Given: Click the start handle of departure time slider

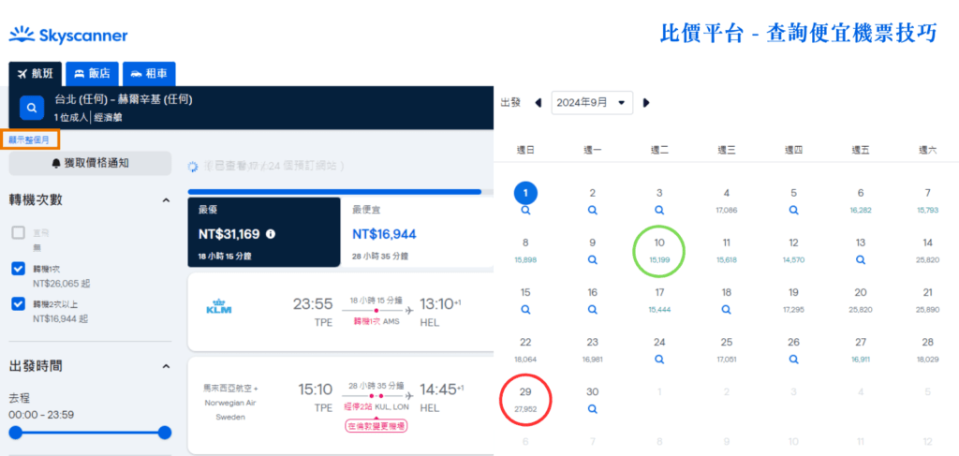Looking at the screenshot, I should coord(15,433).
